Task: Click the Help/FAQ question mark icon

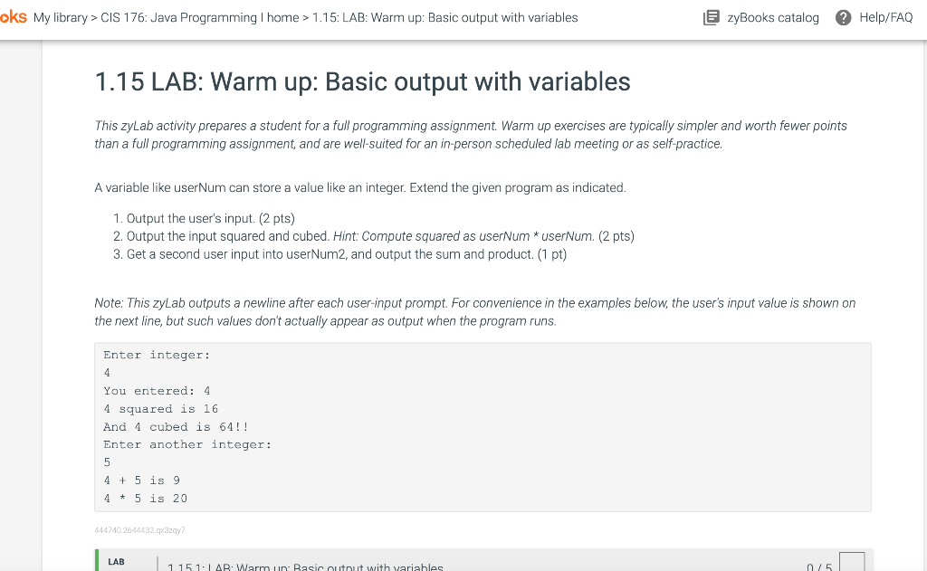Action: [x=844, y=17]
